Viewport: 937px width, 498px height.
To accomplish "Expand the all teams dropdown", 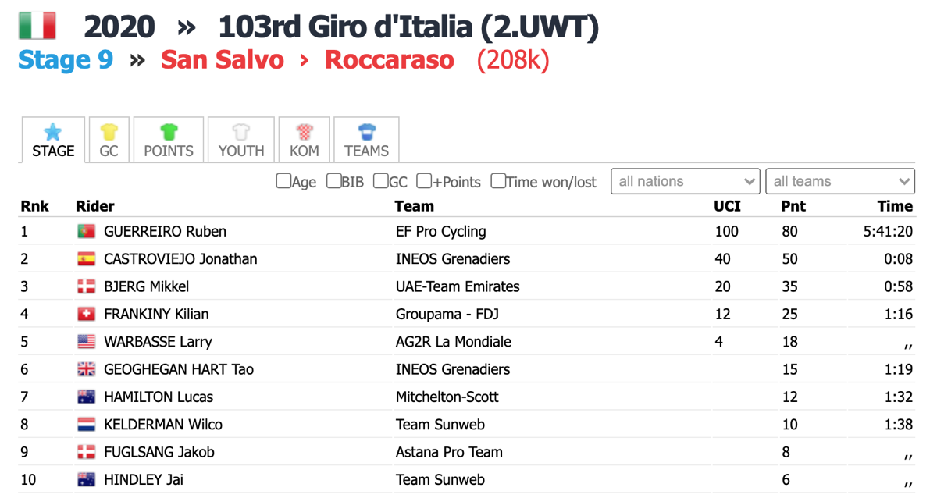I will click(x=840, y=181).
